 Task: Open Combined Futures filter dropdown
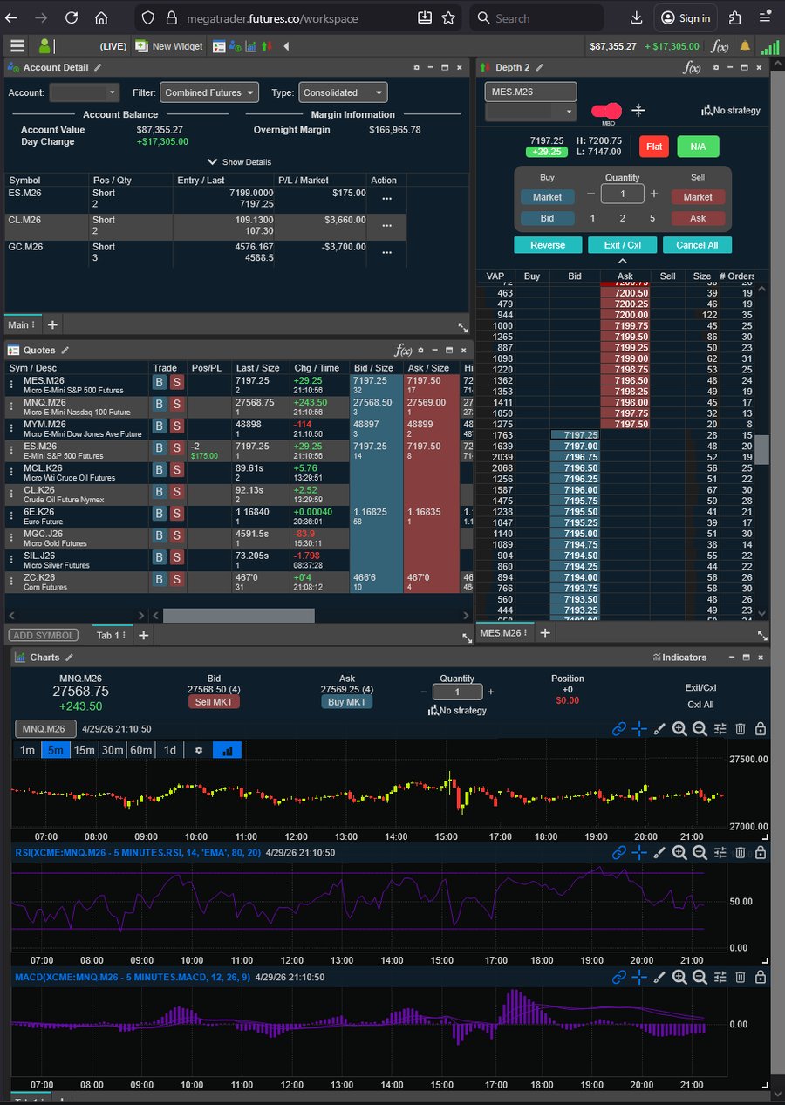click(208, 92)
